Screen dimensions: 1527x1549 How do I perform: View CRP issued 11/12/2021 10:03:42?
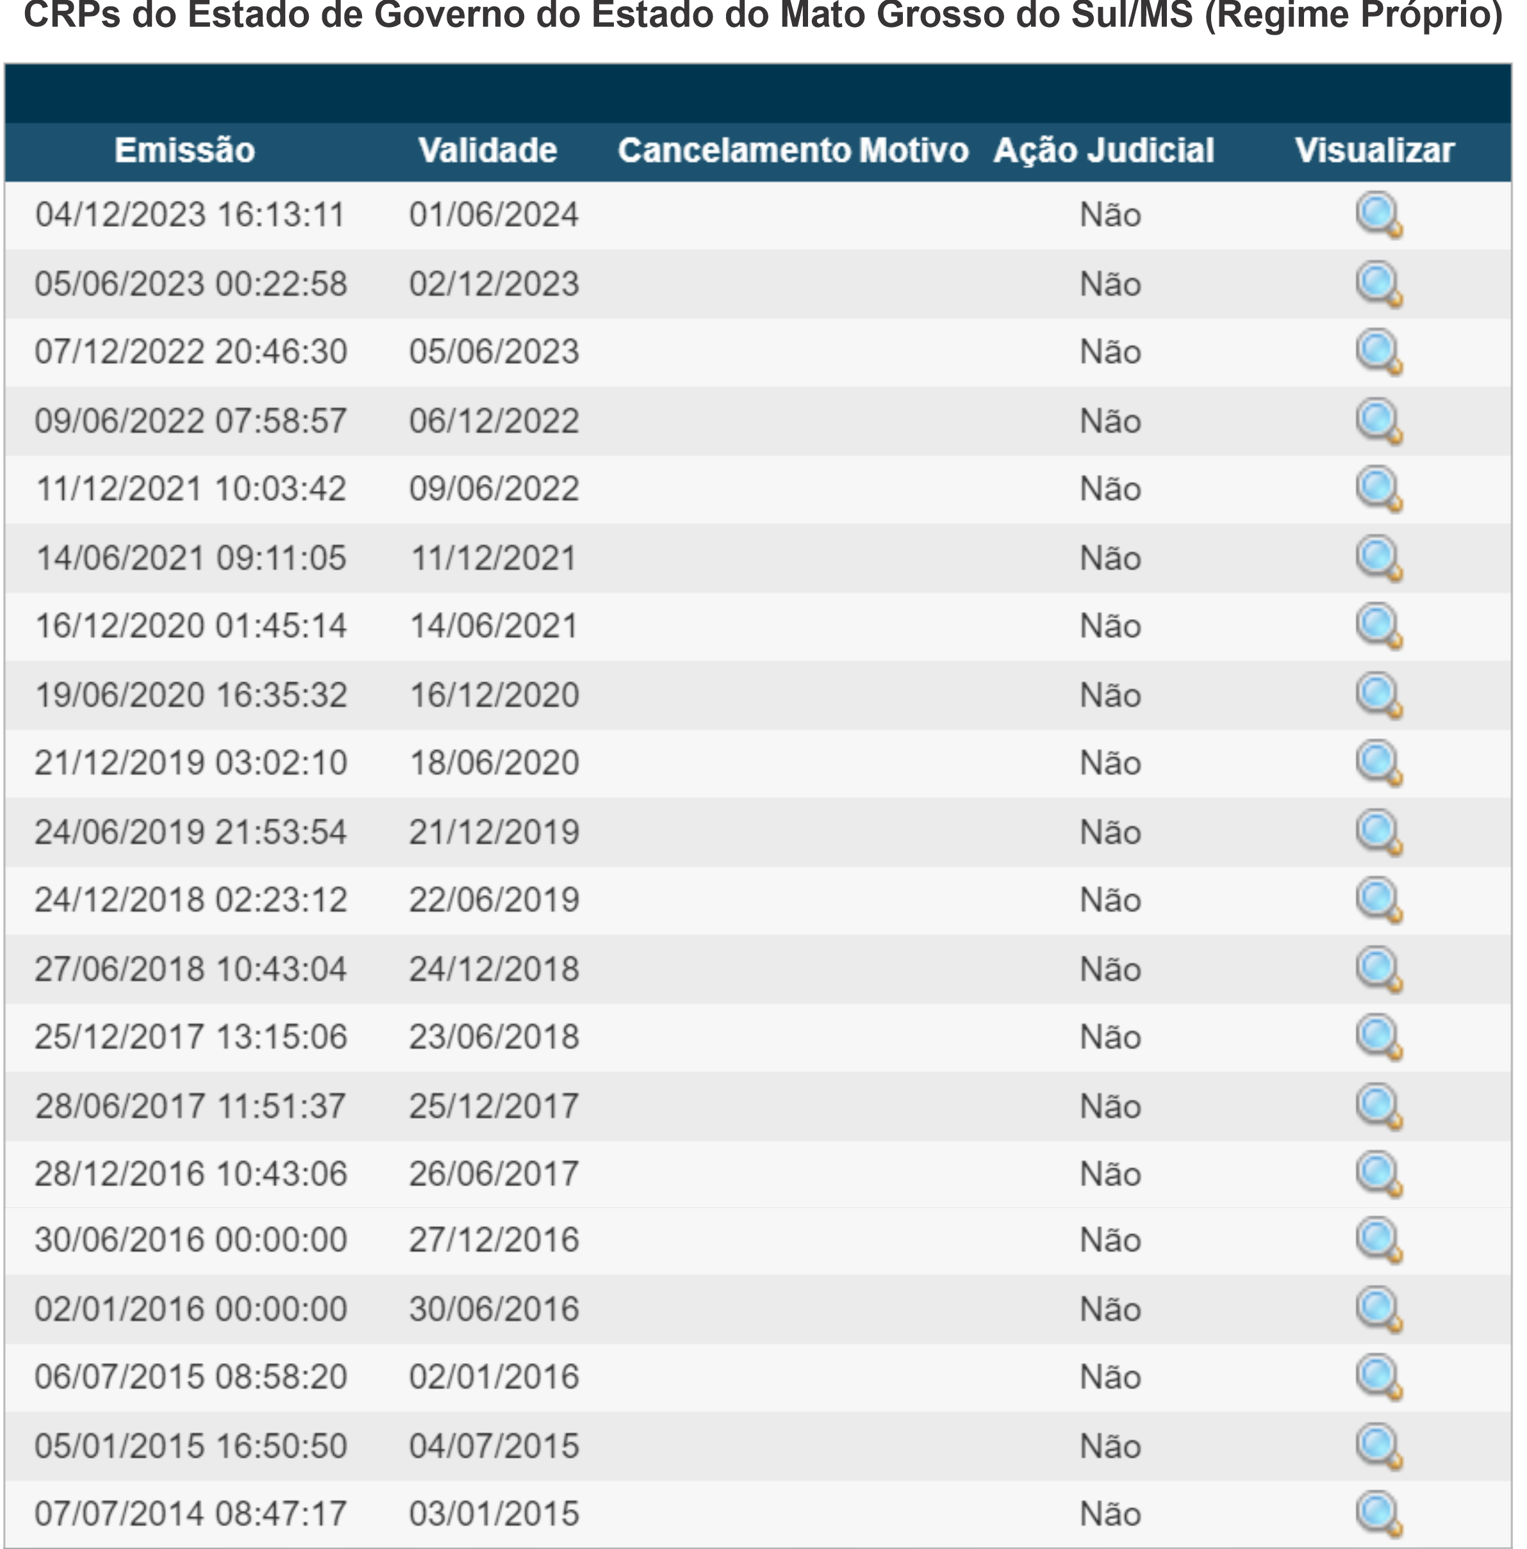pos(1379,489)
